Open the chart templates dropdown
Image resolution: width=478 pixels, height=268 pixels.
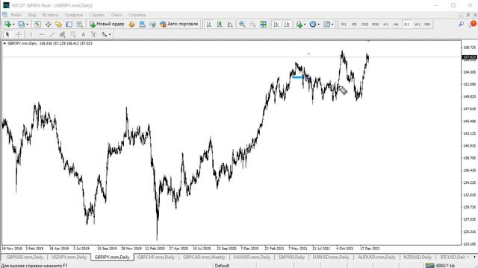[x=332, y=25]
